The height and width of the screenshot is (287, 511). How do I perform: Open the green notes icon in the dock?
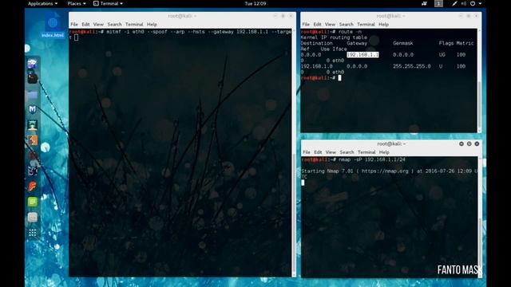point(32,202)
